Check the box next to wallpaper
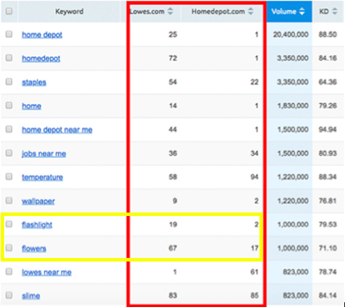Image resolution: width=345 pixels, height=307 pixels. [x=9, y=200]
